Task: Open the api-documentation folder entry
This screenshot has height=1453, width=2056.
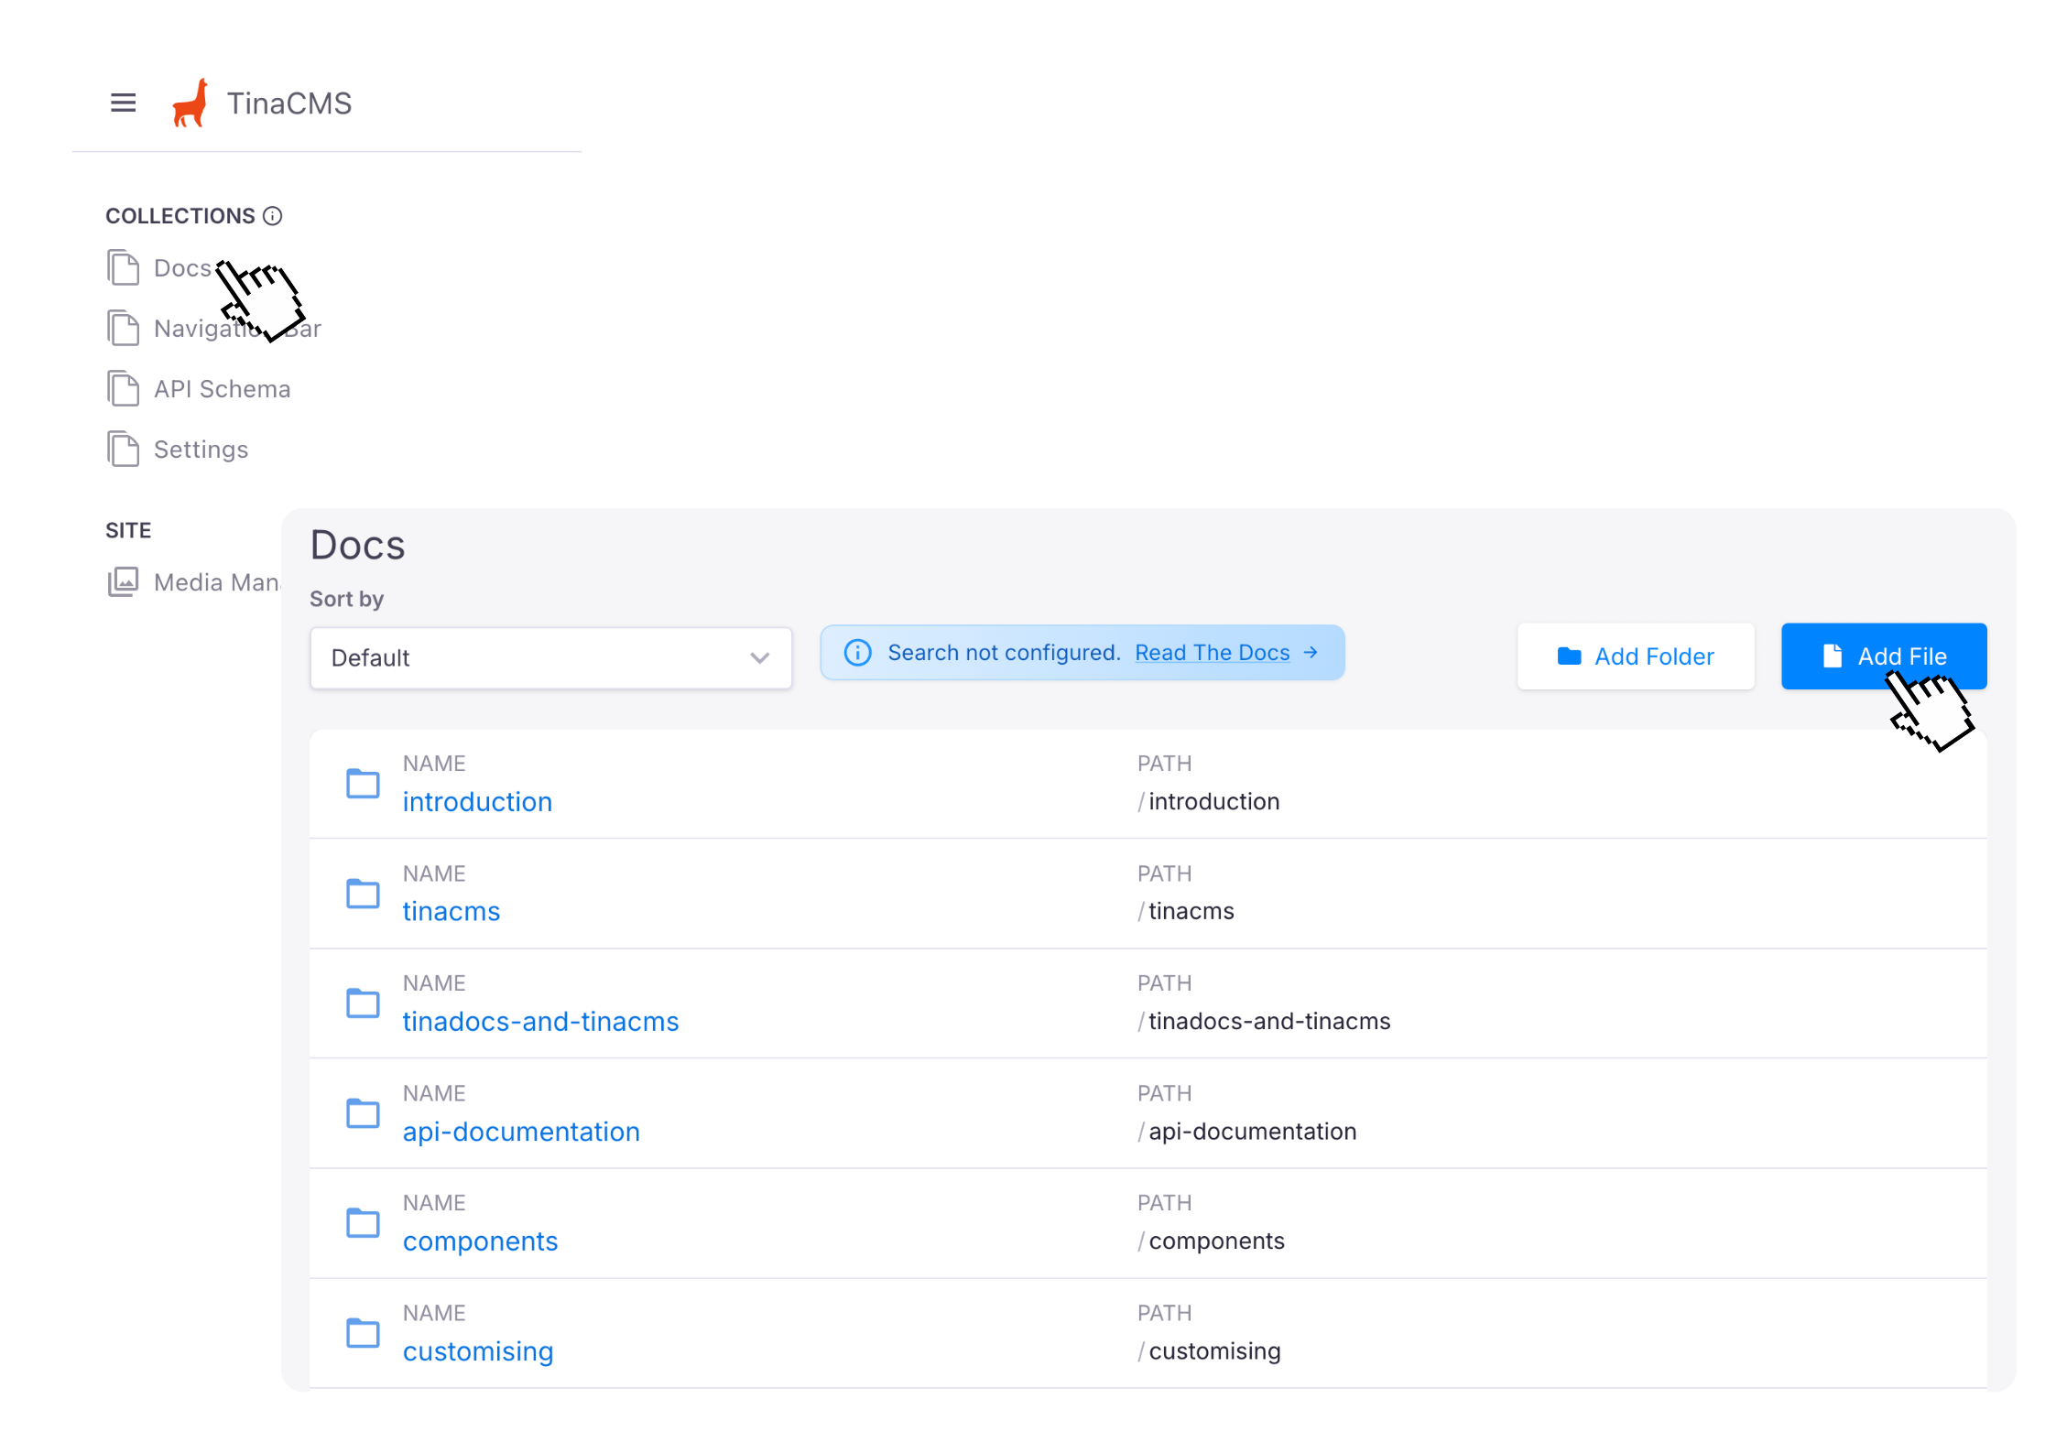Action: click(x=521, y=1132)
